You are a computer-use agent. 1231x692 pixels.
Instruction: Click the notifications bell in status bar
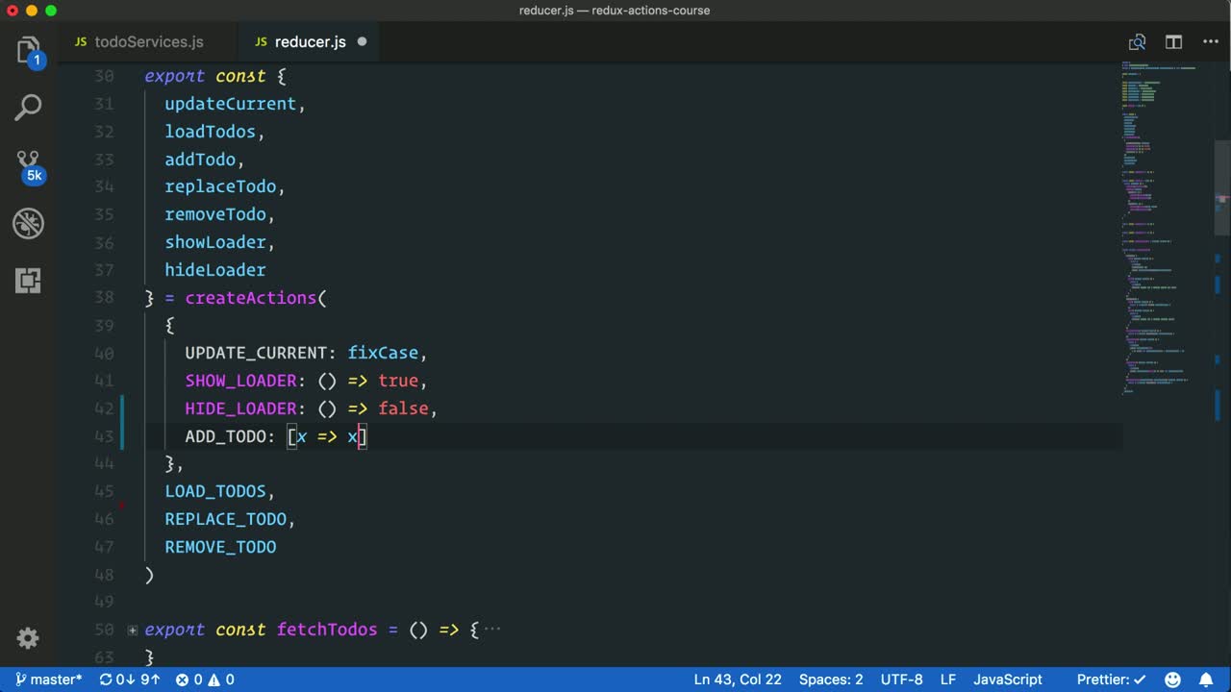[1206, 680]
